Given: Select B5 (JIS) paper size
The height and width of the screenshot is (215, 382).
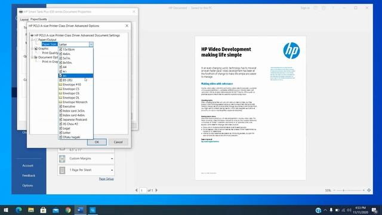Looking at the screenshot, I should coord(76,80).
